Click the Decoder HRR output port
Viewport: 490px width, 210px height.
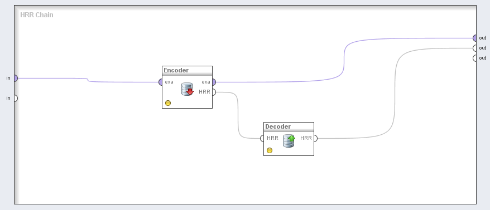pyautogui.click(x=316, y=138)
